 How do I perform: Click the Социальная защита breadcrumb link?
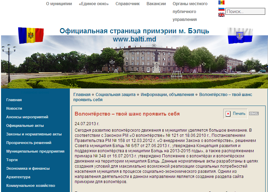115,94
